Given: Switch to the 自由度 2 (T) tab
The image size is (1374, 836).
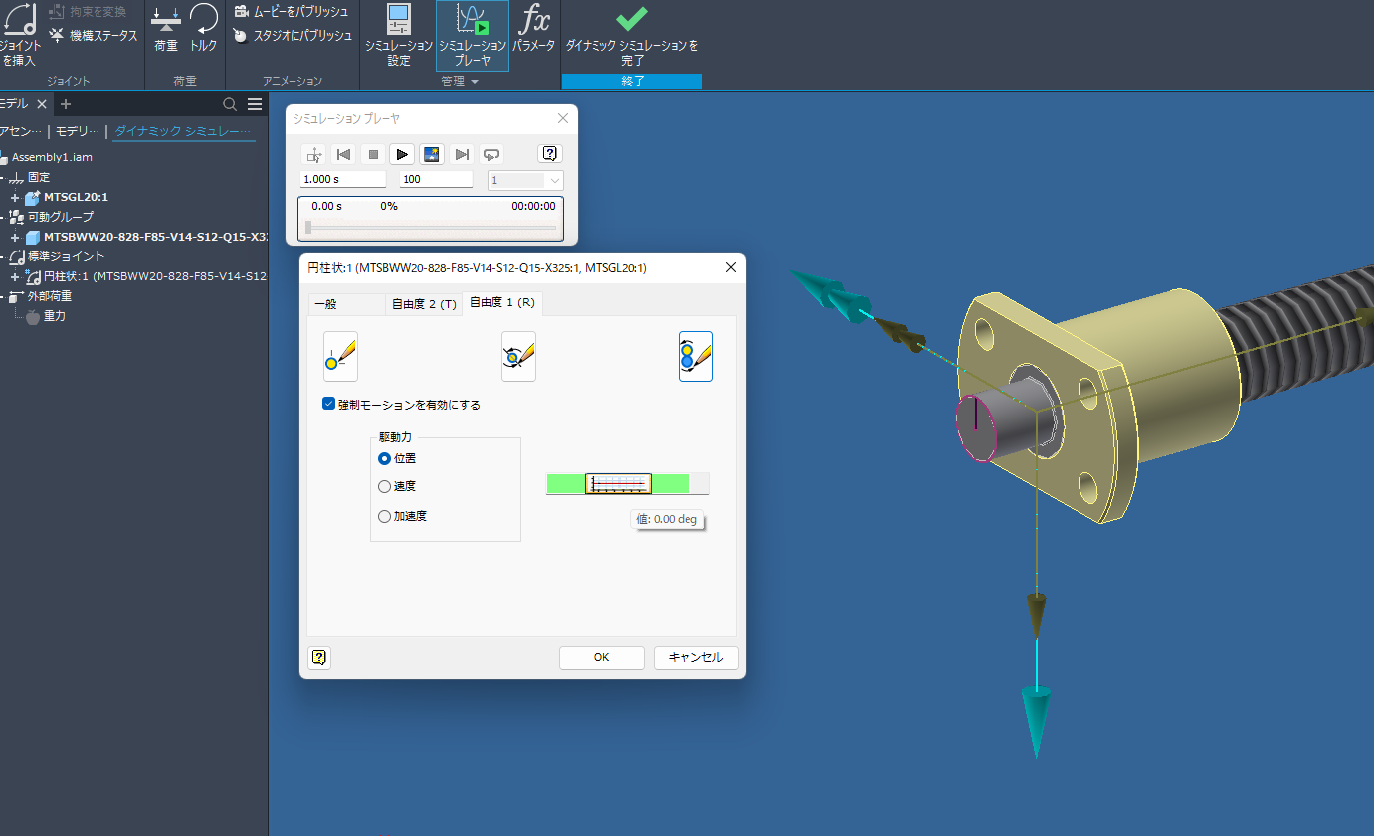Looking at the screenshot, I should click(x=423, y=304).
